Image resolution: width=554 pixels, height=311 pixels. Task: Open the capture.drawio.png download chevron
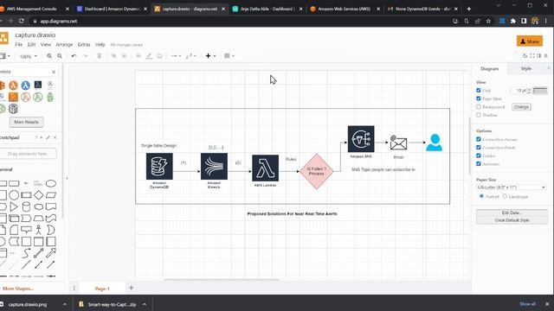(65, 304)
